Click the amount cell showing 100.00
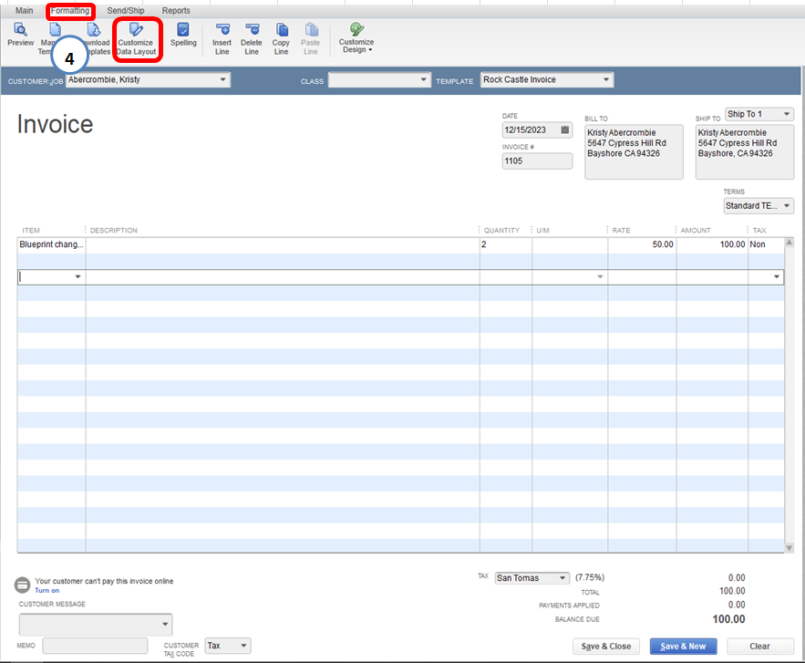Viewport: 805px width, 663px height. 712,245
